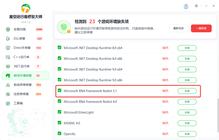Uncheck Microsoft XNA Framework Redist 4.0

tap(59, 101)
